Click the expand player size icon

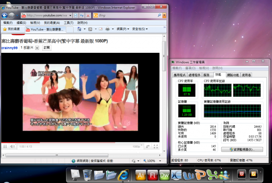coord(147,146)
